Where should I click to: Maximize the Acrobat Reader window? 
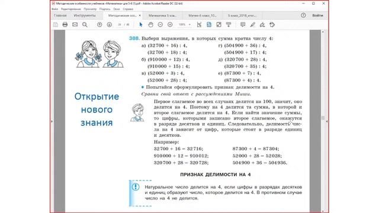point(313,4)
